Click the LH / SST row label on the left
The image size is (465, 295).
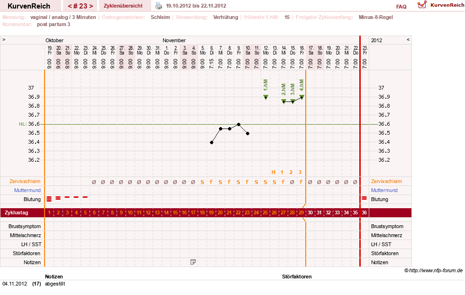pos(31,244)
